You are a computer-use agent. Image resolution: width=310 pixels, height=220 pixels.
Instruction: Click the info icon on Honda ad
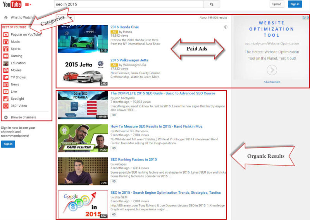point(226,27)
